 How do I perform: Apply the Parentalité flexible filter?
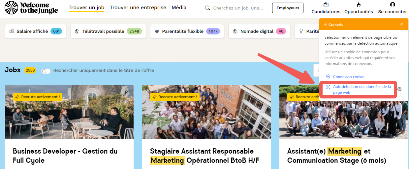(x=187, y=31)
